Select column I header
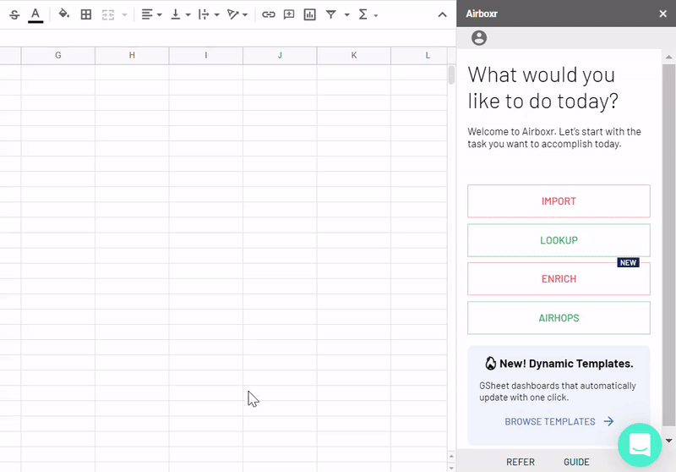The height and width of the screenshot is (472, 676). click(x=206, y=55)
